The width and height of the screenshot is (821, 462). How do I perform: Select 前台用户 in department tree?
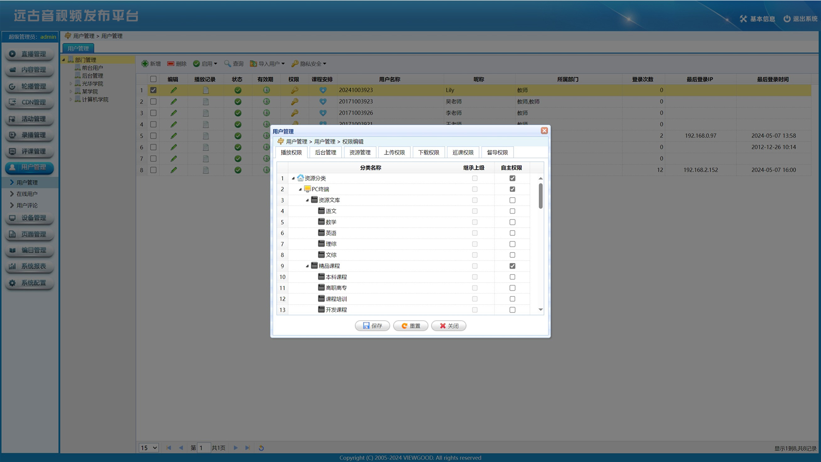click(92, 68)
